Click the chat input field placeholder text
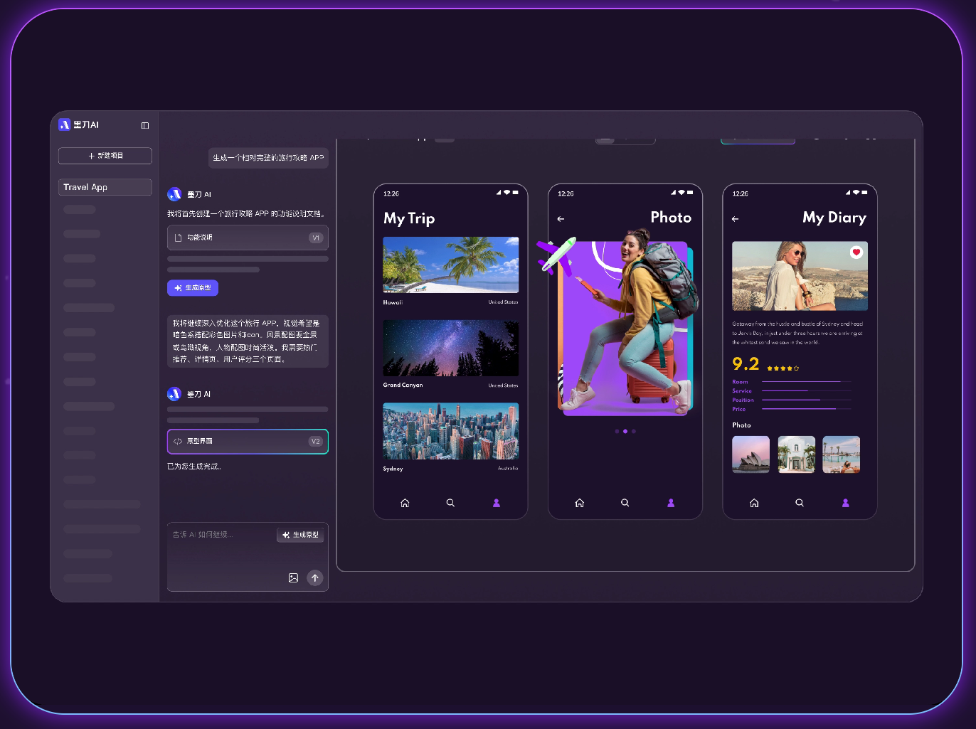The width and height of the screenshot is (976, 729). coord(203,535)
